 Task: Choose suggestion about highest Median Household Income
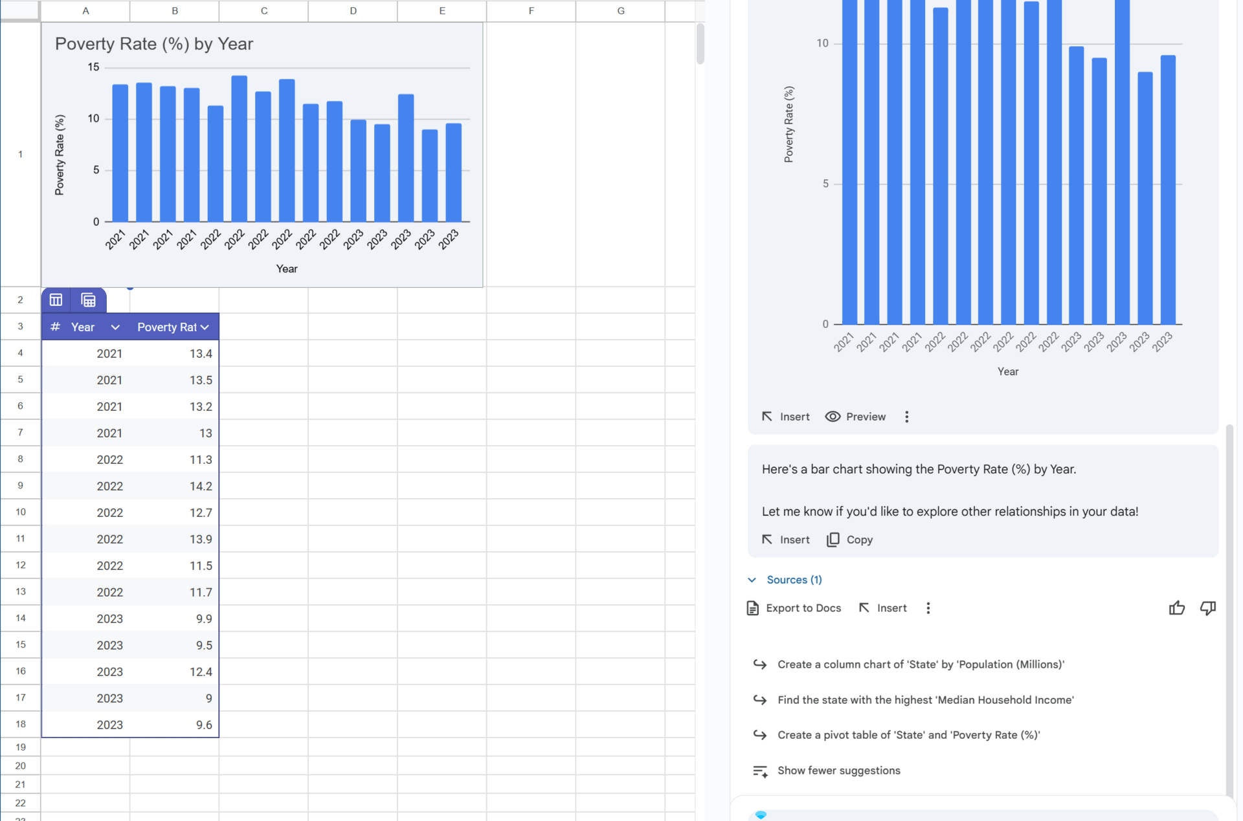[925, 700]
